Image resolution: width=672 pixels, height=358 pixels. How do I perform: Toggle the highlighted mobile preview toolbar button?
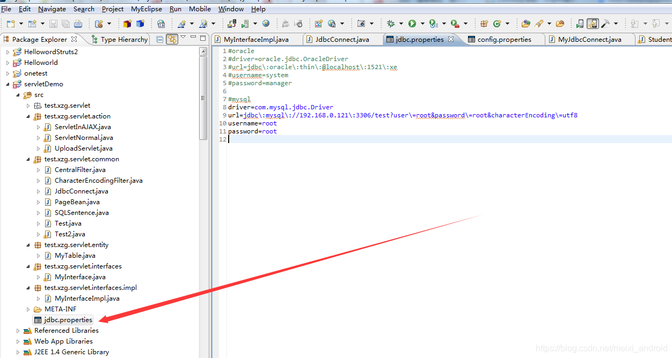[593, 24]
